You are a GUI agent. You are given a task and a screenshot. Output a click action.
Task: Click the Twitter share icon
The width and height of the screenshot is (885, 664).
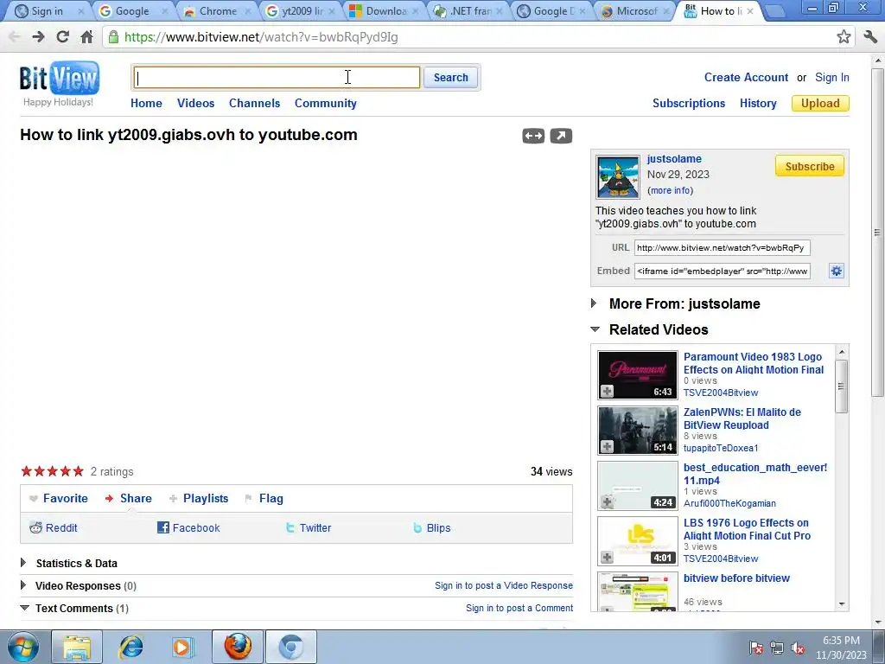coord(290,528)
